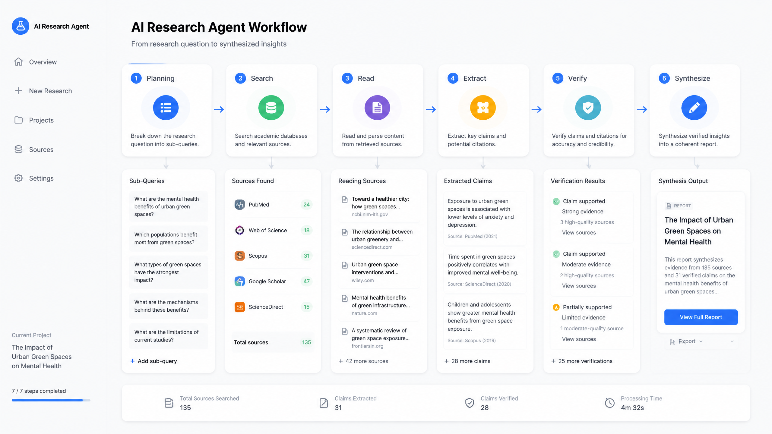The width and height of the screenshot is (772, 434).
Task: Expand 28 more claims
Action: point(467,361)
